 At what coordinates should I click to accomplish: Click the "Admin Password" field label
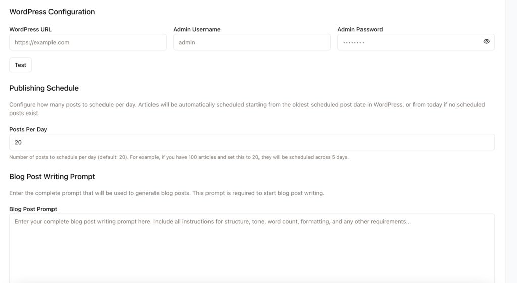pos(360,29)
